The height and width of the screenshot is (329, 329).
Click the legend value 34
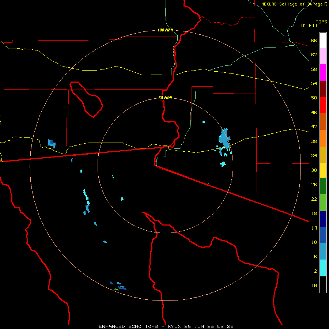(314, 155)
